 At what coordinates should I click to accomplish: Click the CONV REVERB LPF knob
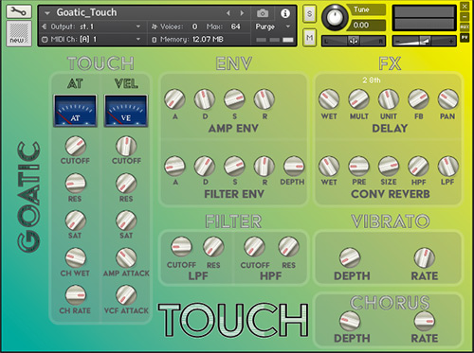[x=448, y=166]
